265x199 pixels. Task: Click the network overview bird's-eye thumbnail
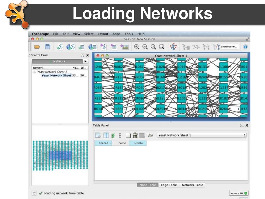(60, 155)
